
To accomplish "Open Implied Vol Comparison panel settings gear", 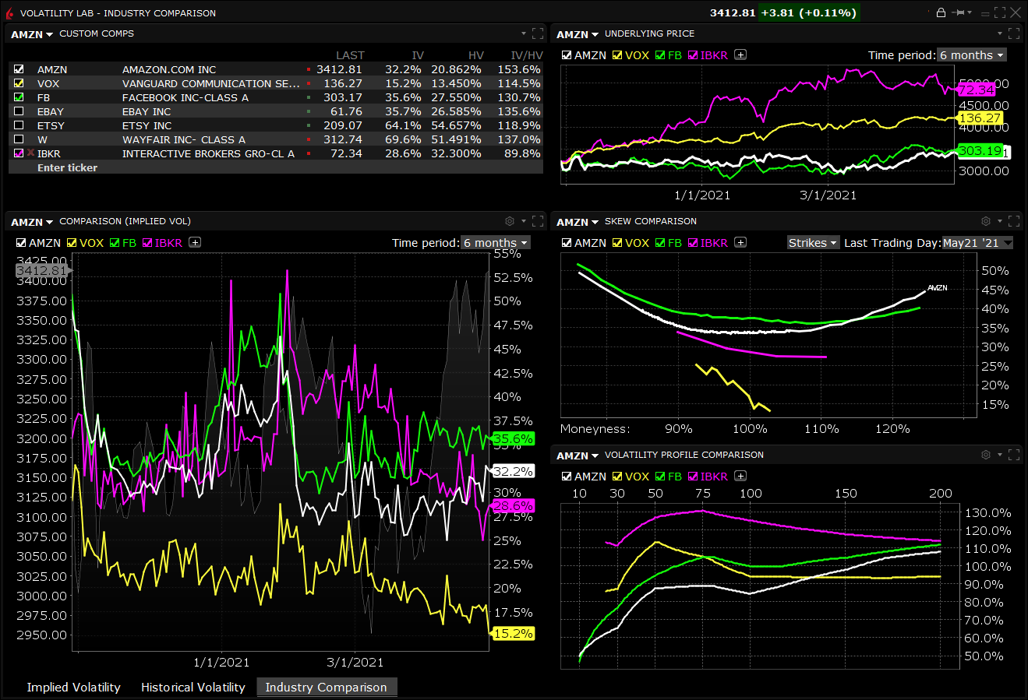I will 510,222.
